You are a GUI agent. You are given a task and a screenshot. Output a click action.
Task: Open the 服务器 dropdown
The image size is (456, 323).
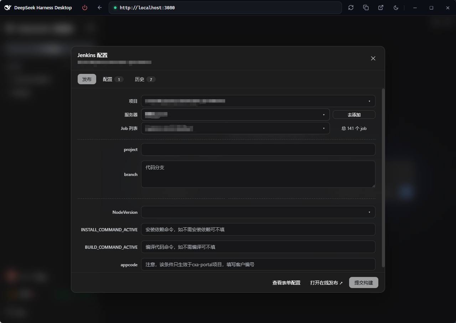pos(235,115)
